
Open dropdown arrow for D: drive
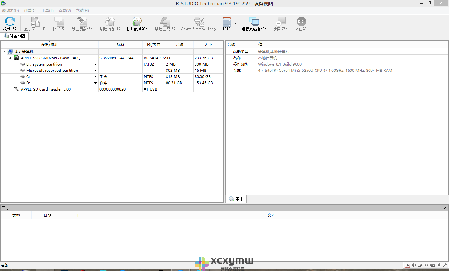[x=95, y=83]
